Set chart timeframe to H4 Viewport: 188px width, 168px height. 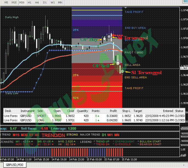pos(37,2)
